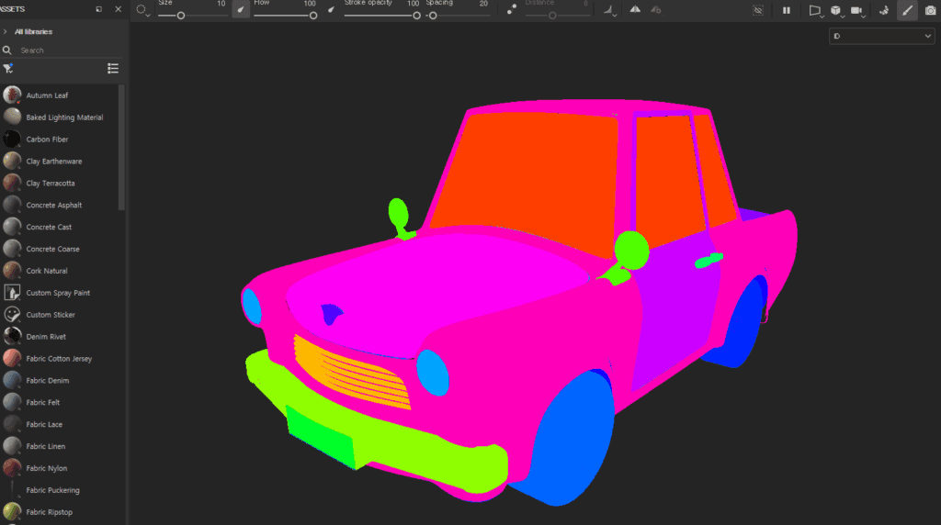The image size is (941, 525).
Task: Click the camera screenshot icon
Action: pyautogui.click(x=930, y=10)
